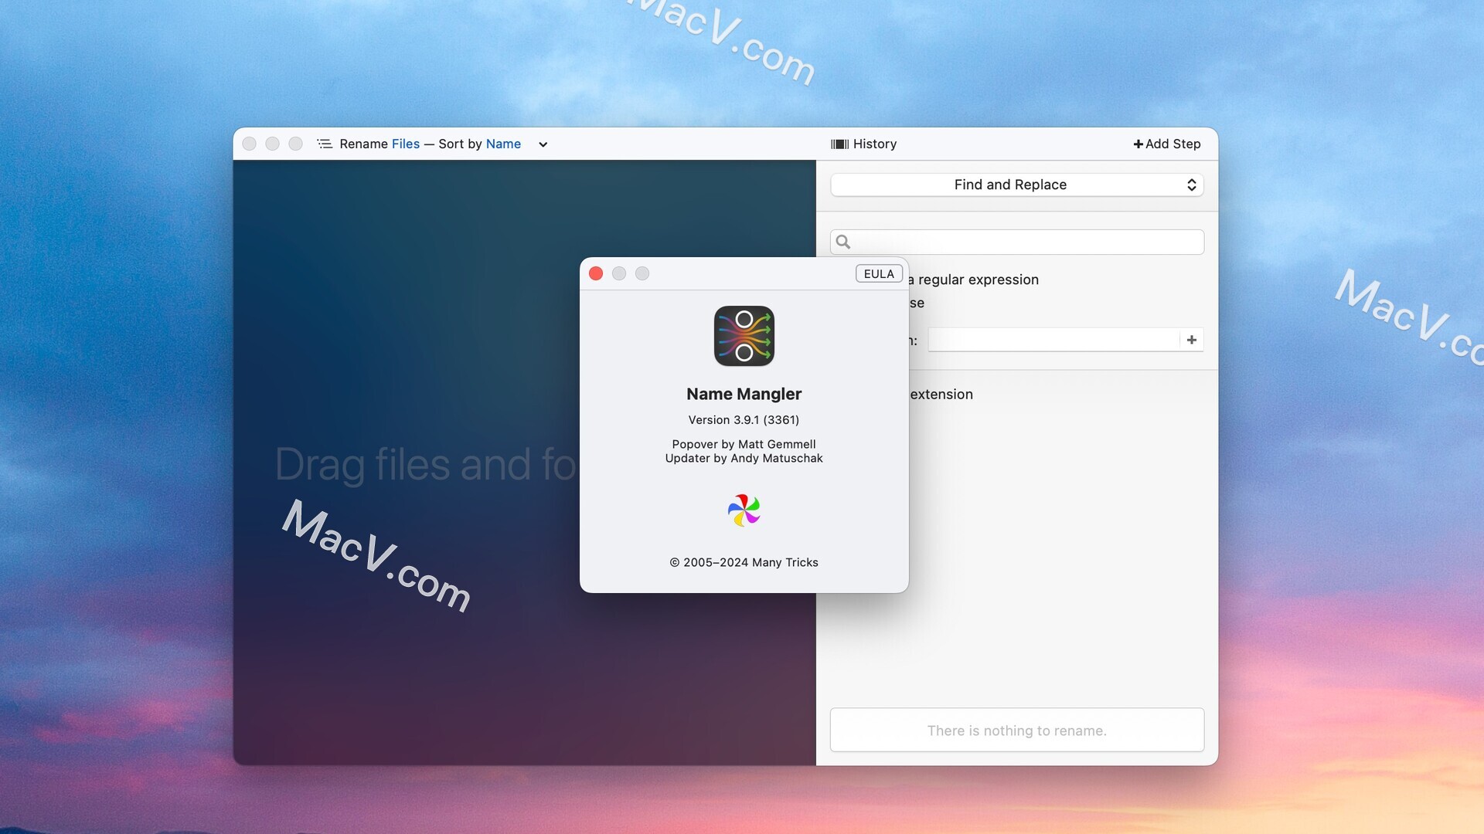Open the History panel icon
1484x834 pixels.
(x=839, y=144)
